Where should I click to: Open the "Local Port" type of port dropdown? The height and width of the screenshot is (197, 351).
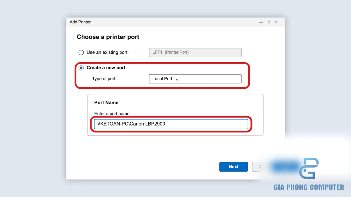(195, 79)
